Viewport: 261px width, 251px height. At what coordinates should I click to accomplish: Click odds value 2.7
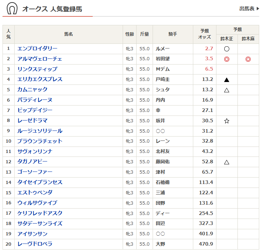tap(209, 48)
